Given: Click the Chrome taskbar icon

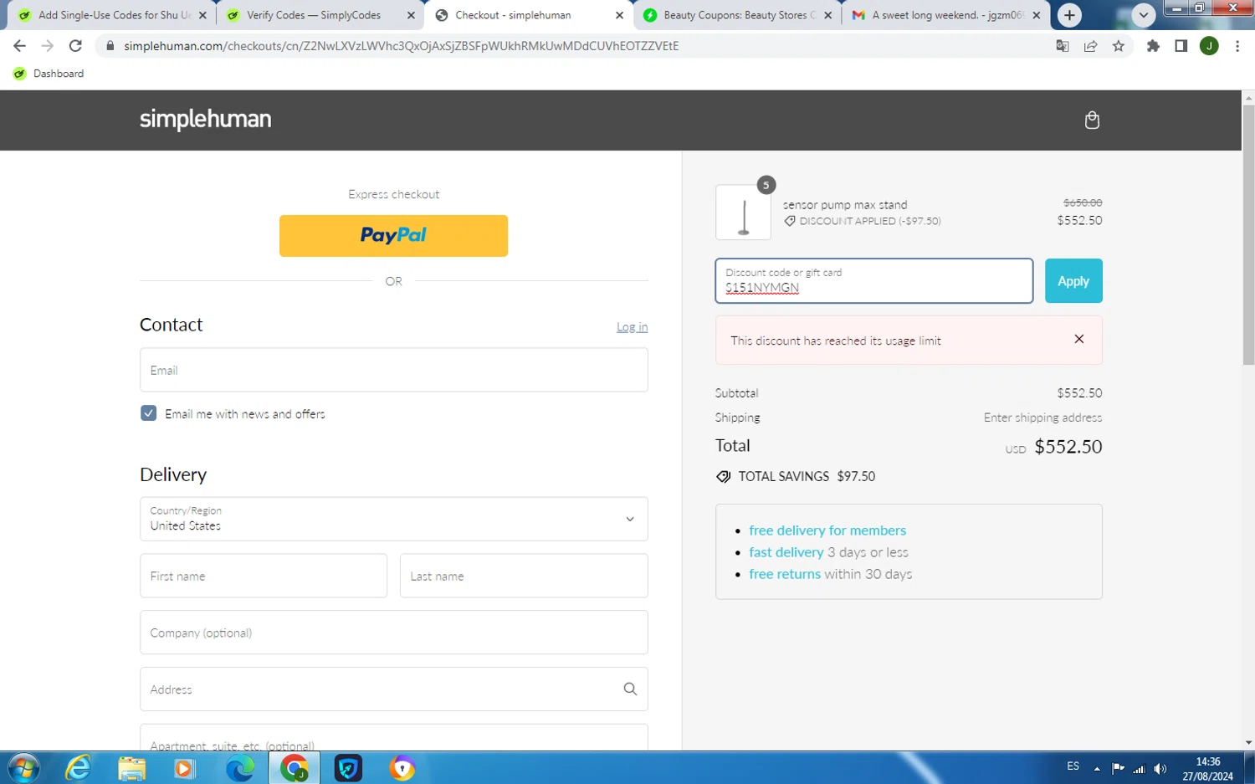Looking at the screenshot, I should tap(294, 768).
